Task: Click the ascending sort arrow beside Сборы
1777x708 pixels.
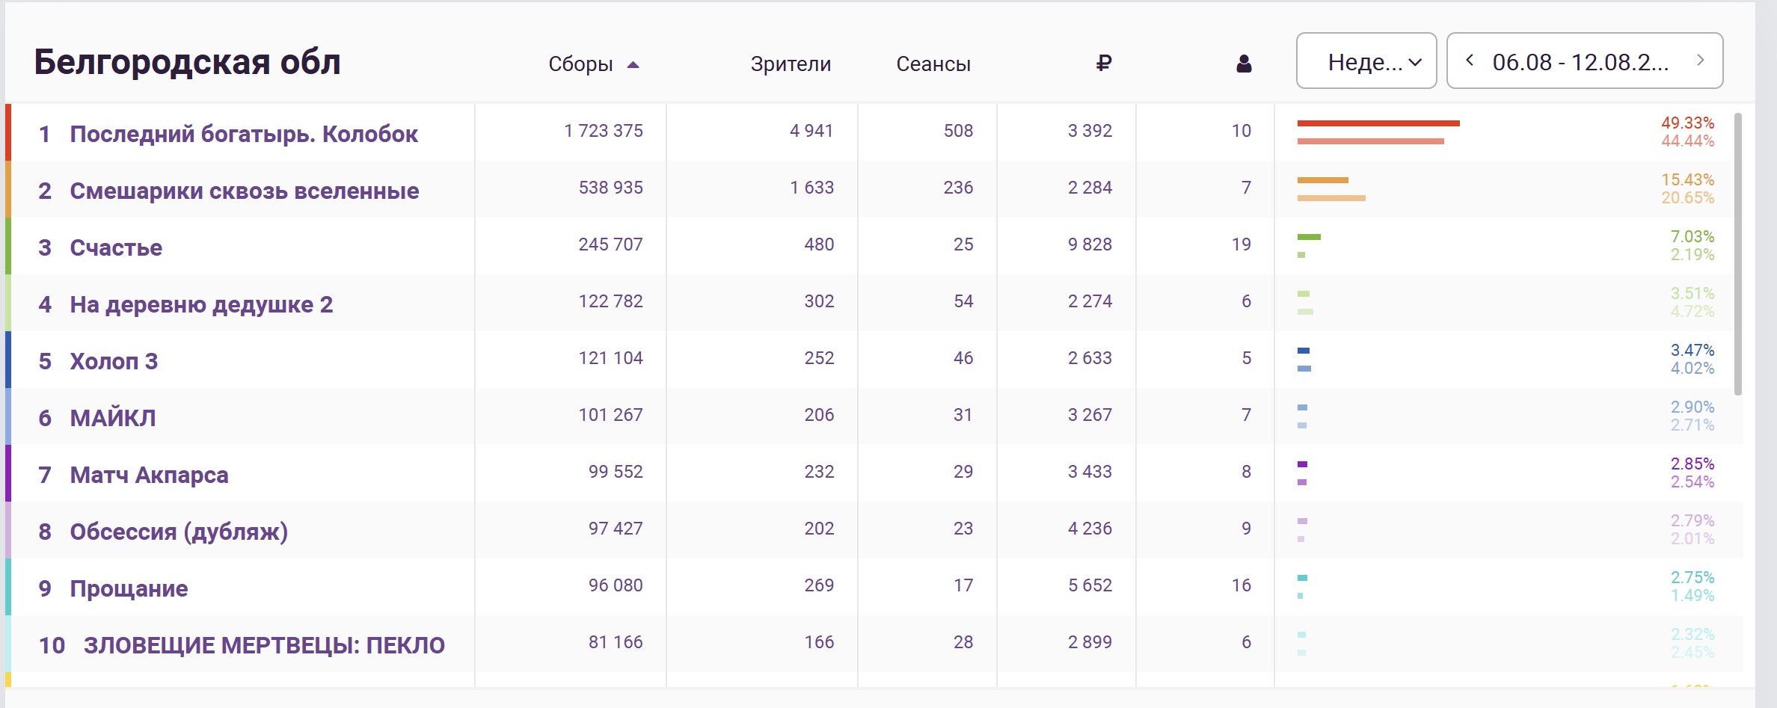Action: click(633, 64)
